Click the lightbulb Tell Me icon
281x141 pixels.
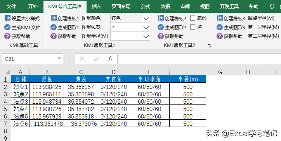point(272,7)
